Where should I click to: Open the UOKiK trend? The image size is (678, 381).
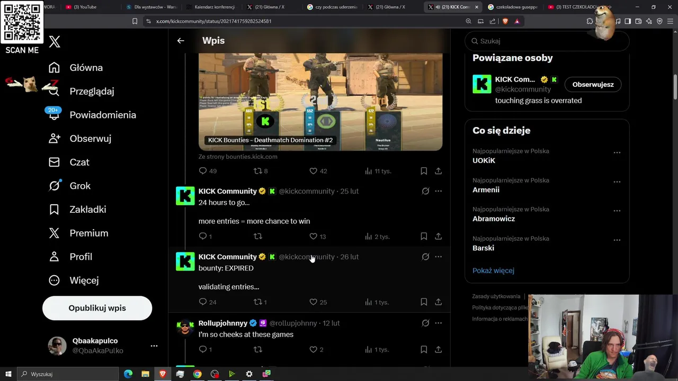point(484,160)
